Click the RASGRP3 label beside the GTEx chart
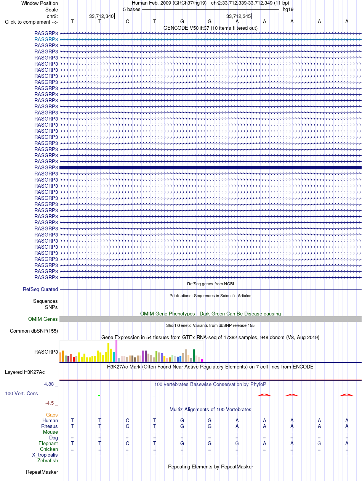The image size is (362, 481). point(46,352)
